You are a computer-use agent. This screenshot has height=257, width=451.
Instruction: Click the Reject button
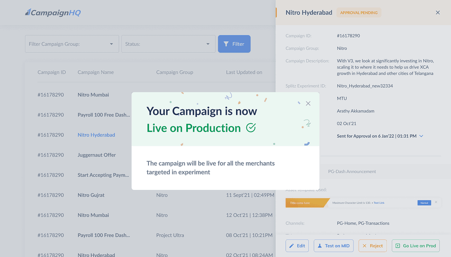373,246
